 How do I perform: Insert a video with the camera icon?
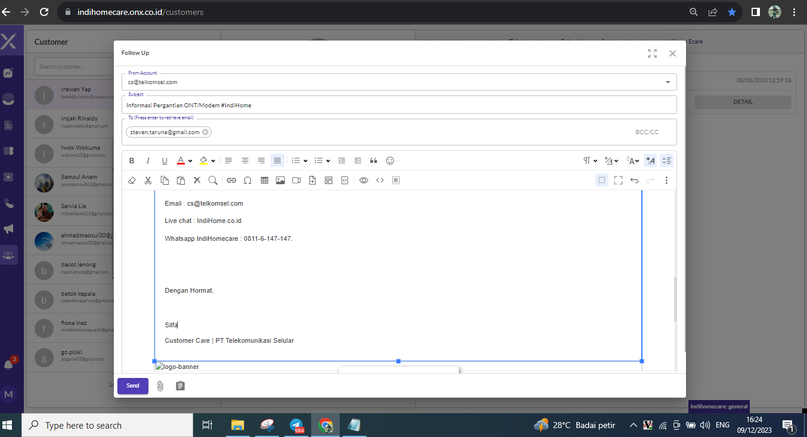(x=296, y=180)
